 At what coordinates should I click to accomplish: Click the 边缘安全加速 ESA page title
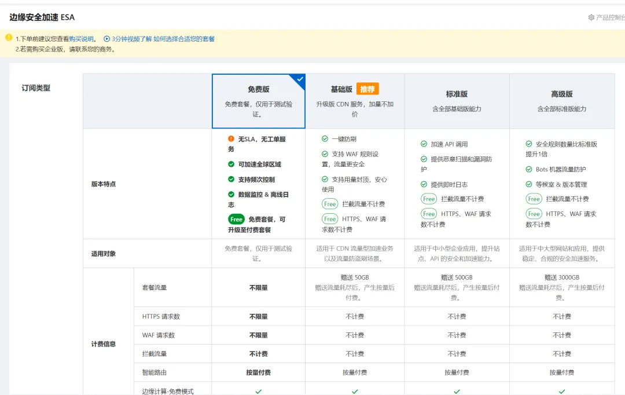tap(41, 17)
